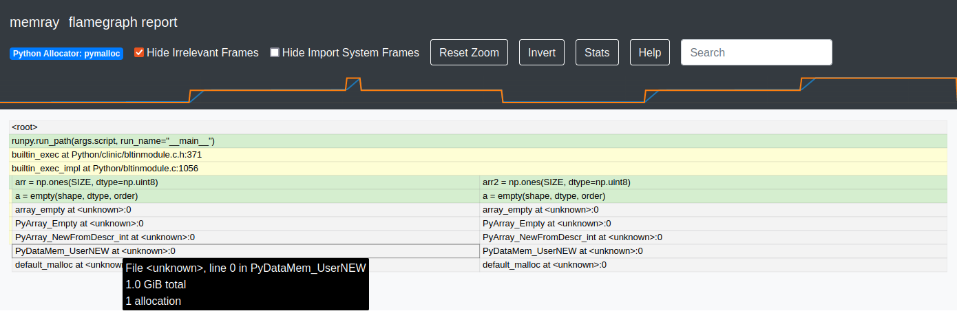Click the Reset Zoom button

(469, 52)
